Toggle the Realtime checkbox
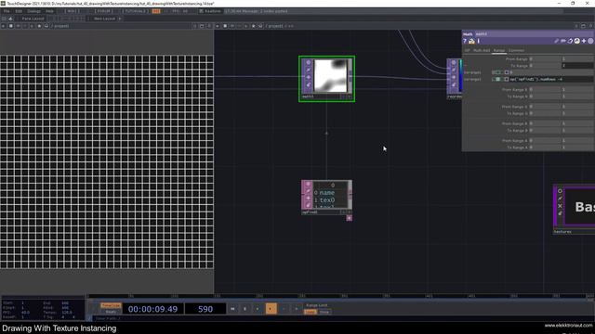 tap(201, 11)
